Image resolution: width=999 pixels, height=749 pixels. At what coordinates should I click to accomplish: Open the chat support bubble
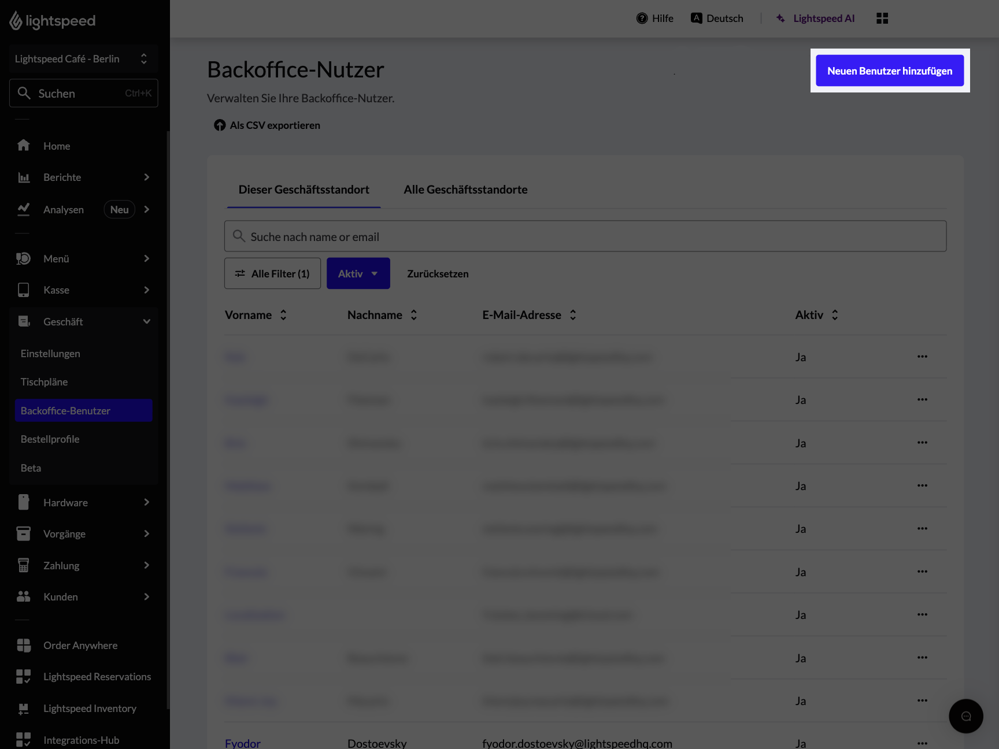(x=966, y=717)
